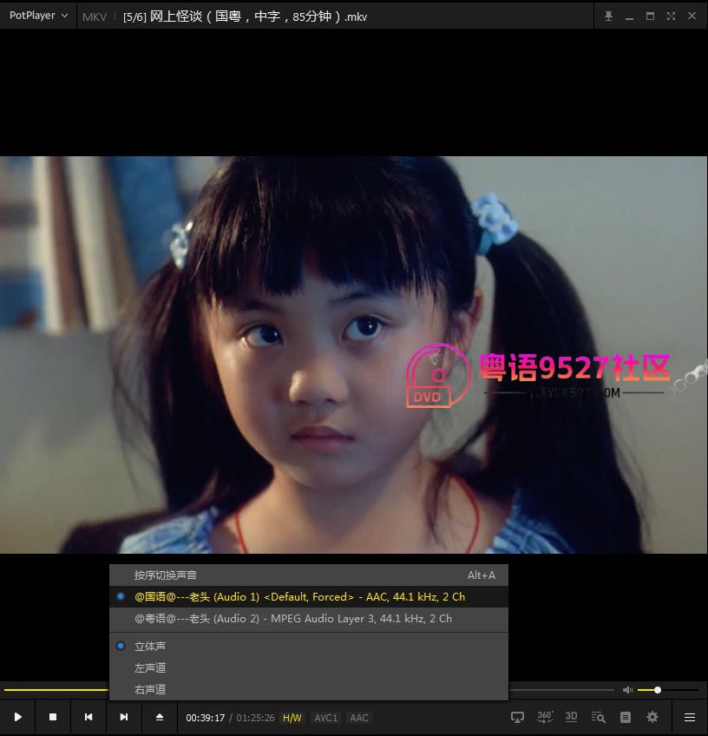This screenshot has width=708, height=736.
Task: Pin the window always on top
Action: tap(608, 16)
